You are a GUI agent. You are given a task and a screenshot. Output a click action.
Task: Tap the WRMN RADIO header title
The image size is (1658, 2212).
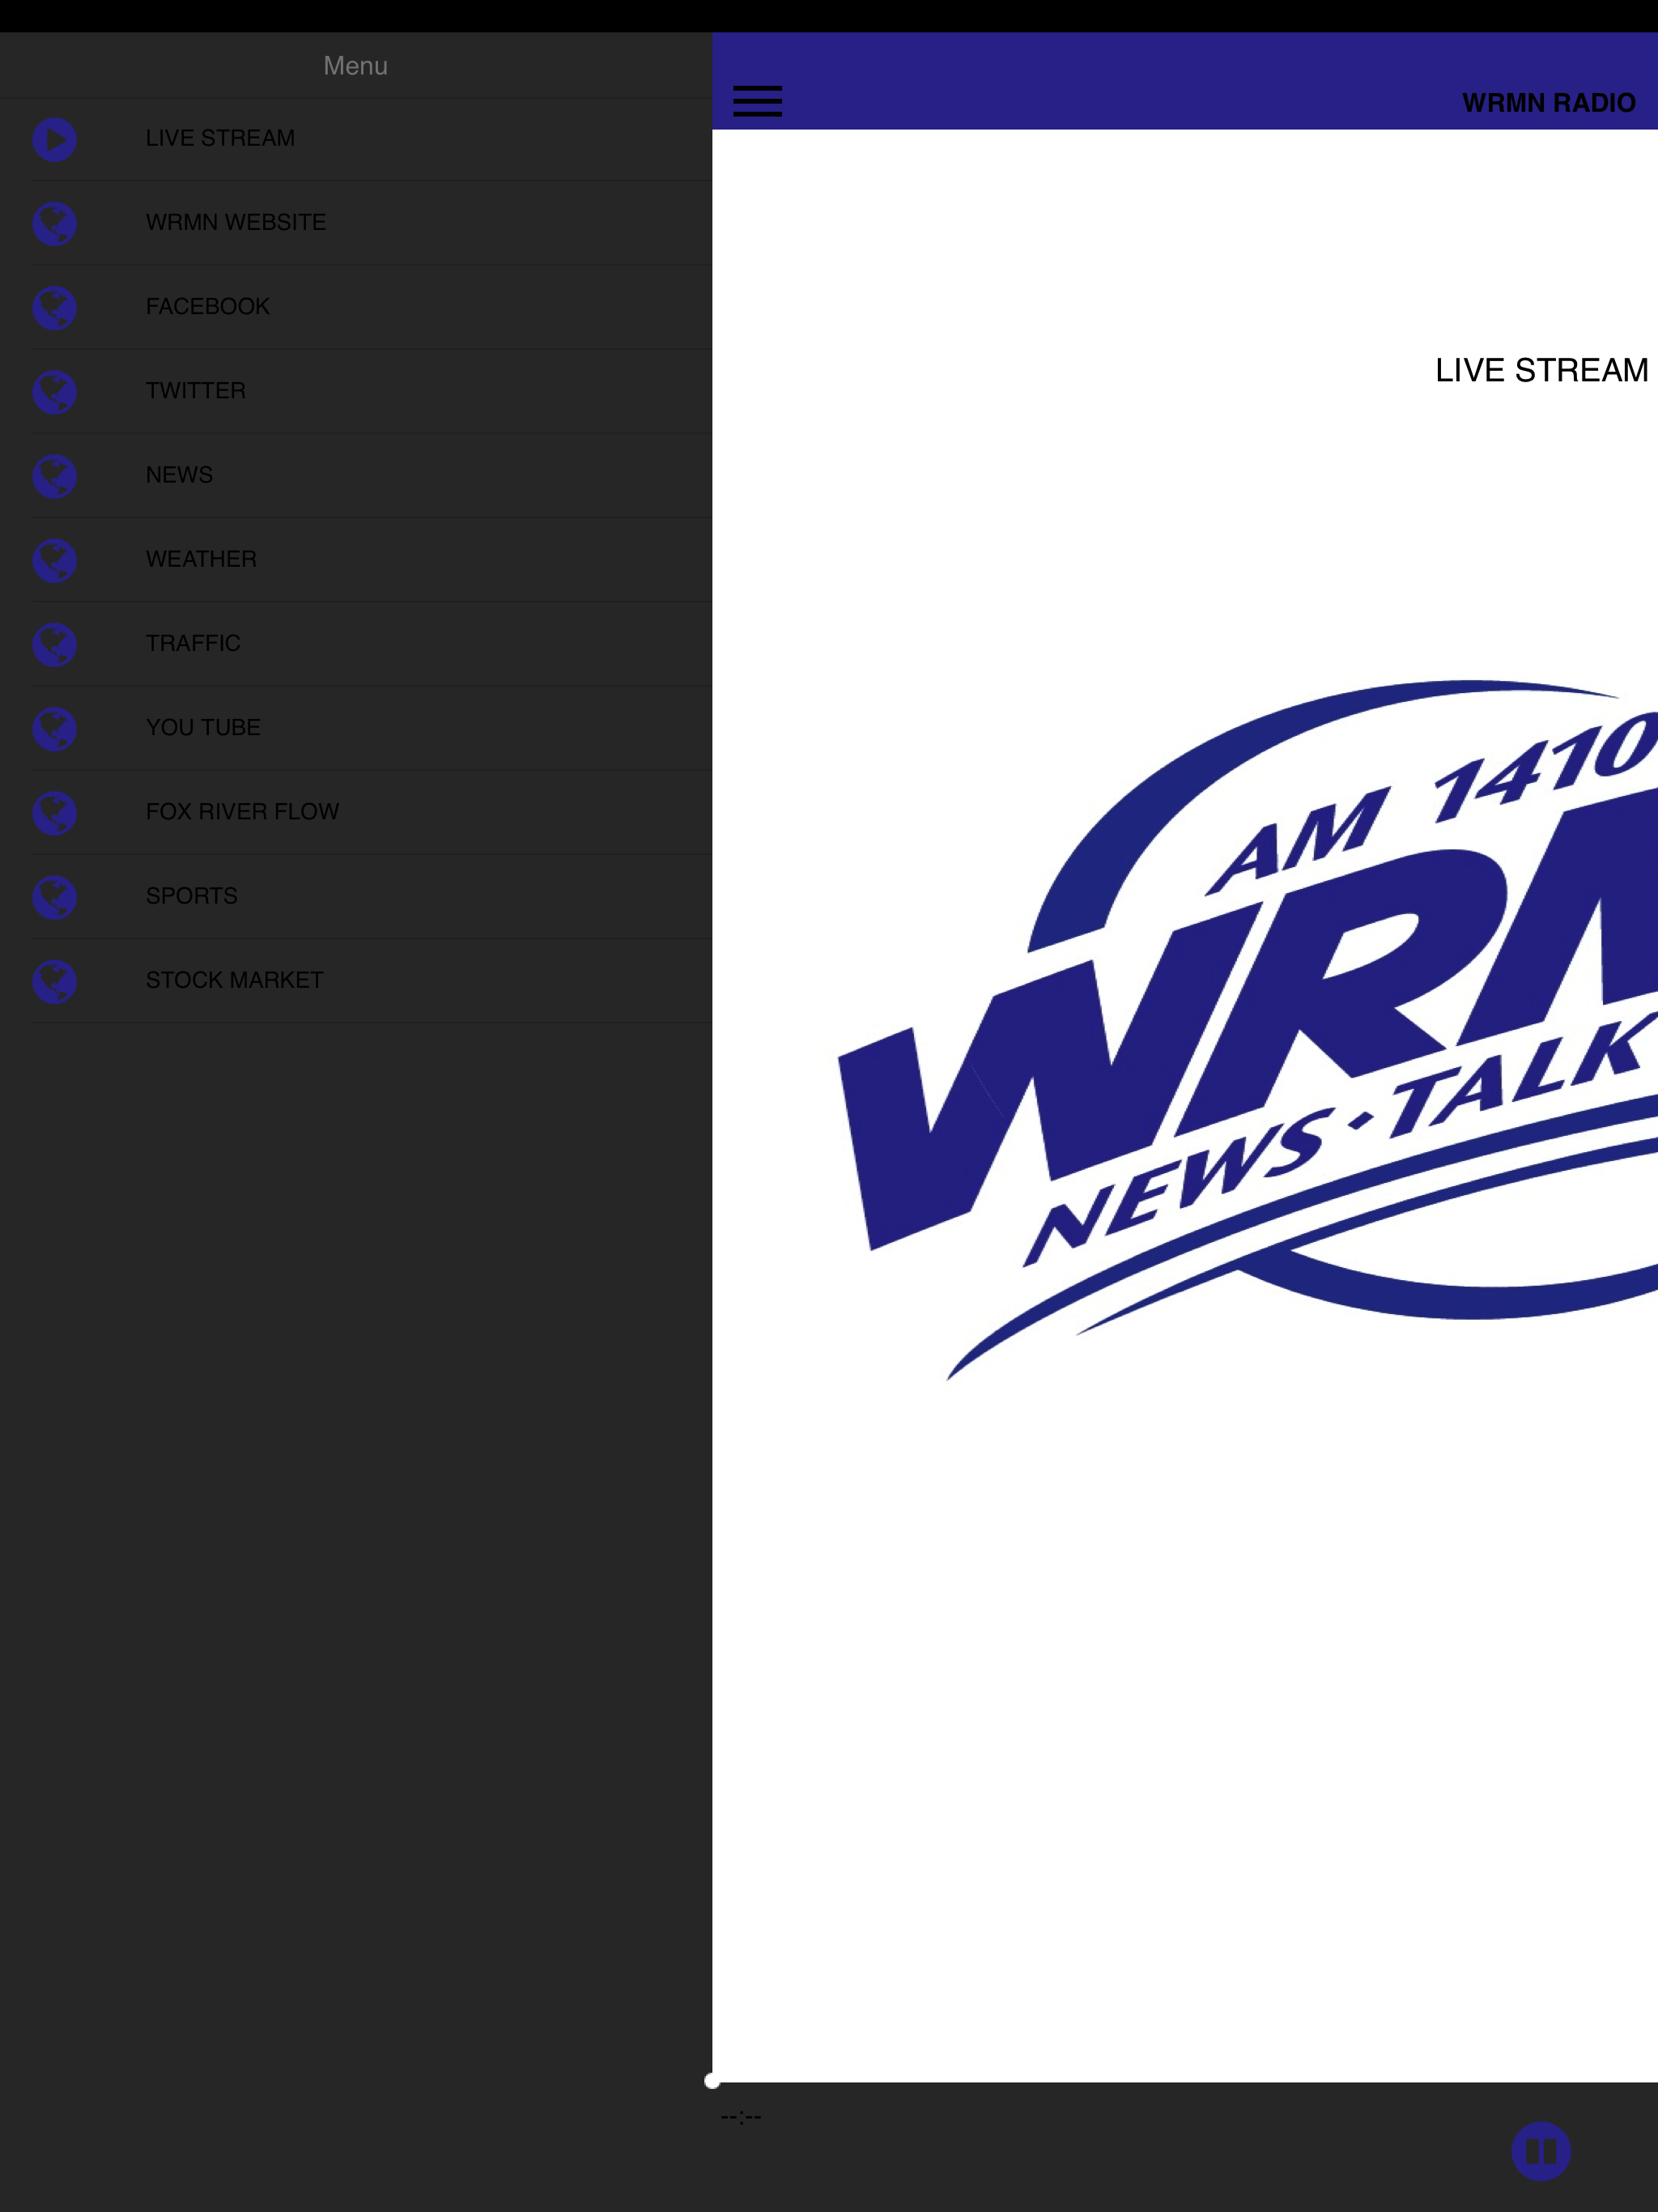coord(1548,103)
